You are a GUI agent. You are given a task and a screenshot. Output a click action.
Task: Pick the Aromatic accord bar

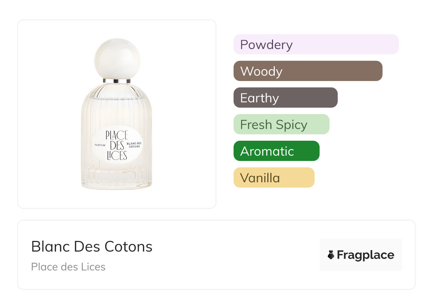pos(276,151)
